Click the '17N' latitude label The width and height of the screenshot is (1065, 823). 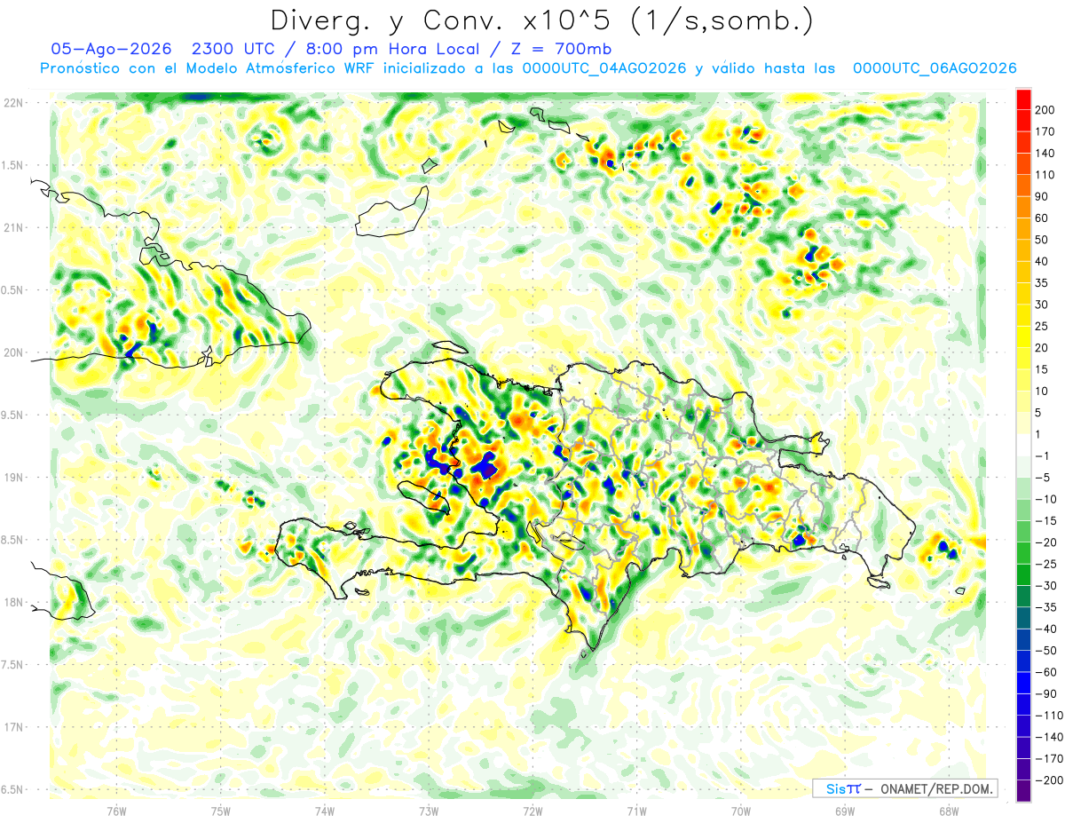pos(14,727)
